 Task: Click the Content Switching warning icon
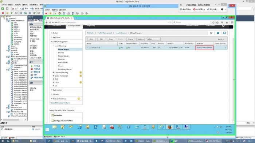click(x=81, y=72)
